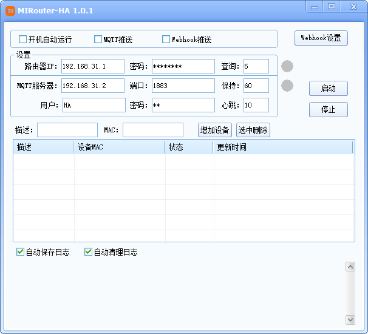368x334 pixels.
Task: Focus the router 密码 field with eight asterisks
Action: coord(183,66)
